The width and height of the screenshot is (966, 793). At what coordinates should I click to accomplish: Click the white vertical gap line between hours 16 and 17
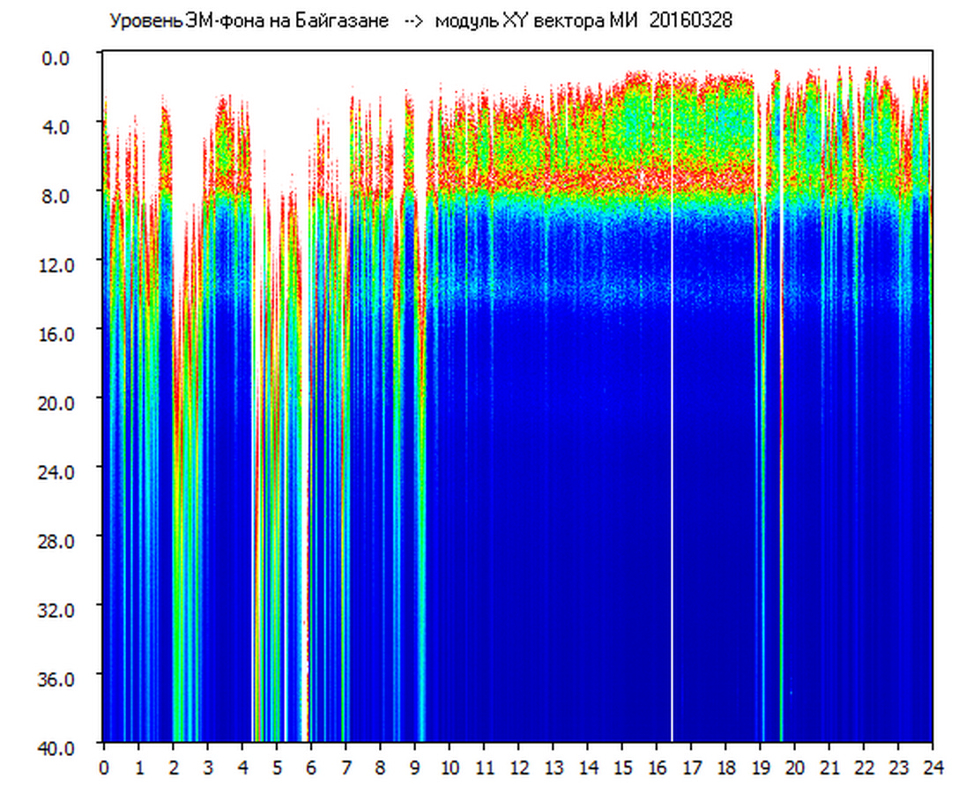(672, 441)
